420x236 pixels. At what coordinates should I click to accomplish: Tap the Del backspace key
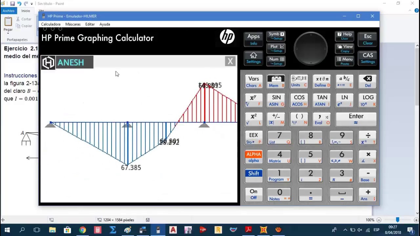point(367,82)
